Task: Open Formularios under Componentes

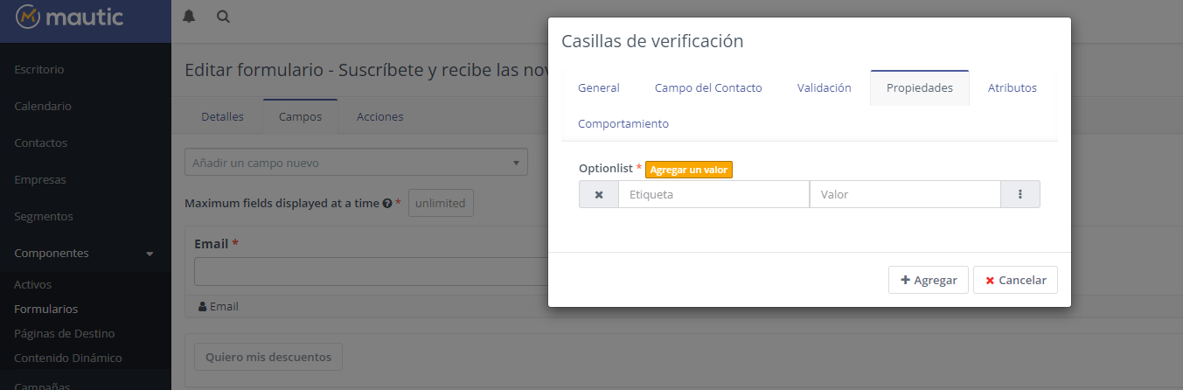Action: click(45, 309)
